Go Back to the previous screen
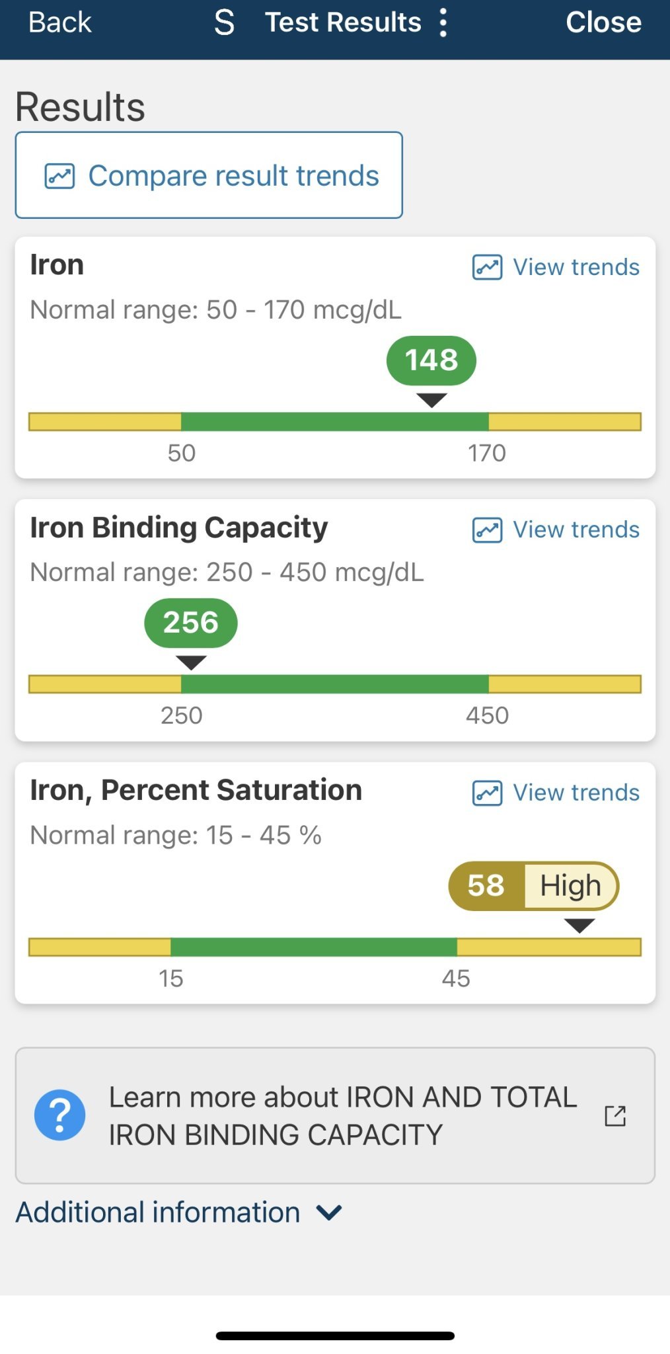The image size is (670, 1354). [x=59, y=22]
